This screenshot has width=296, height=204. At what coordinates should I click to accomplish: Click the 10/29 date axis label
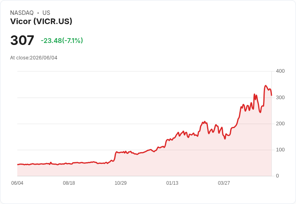tap(121, 183)
